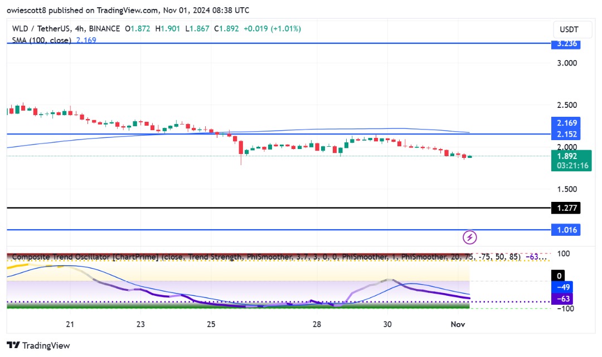Select the black 1.277 level label

566,208
